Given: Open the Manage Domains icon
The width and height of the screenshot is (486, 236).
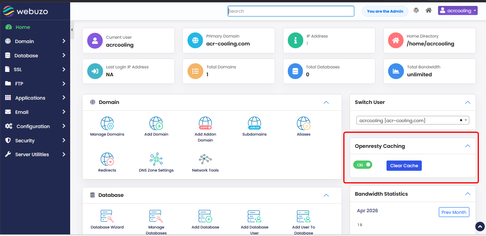Looking at the screenshot, I should (x=107, y=124).
